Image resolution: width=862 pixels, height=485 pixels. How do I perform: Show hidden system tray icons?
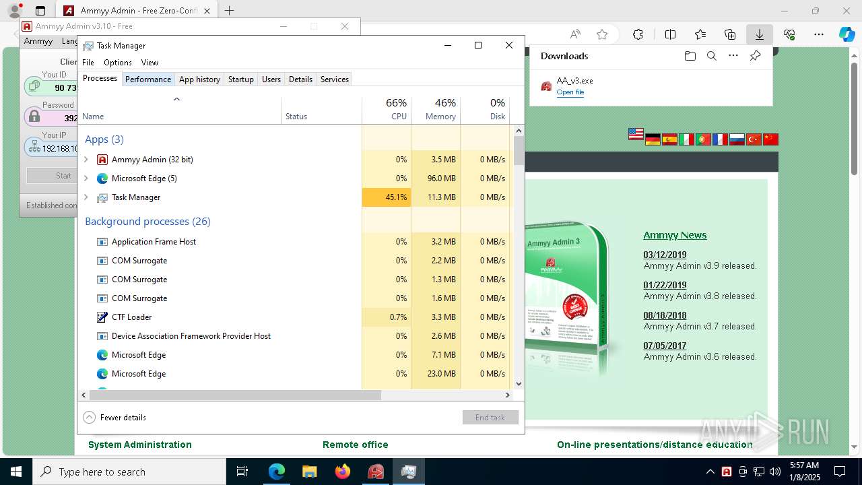[710, 472]
